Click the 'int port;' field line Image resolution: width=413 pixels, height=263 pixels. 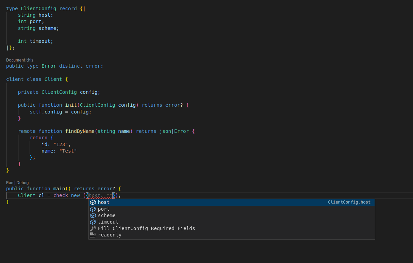point(31,21)
